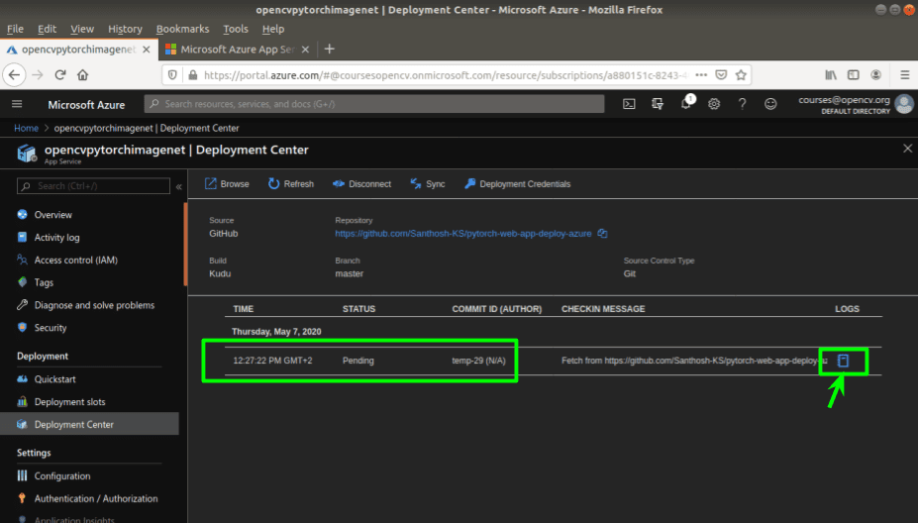Open the notifications bell
Screen dimensions: 918x523
coord(686,104)
